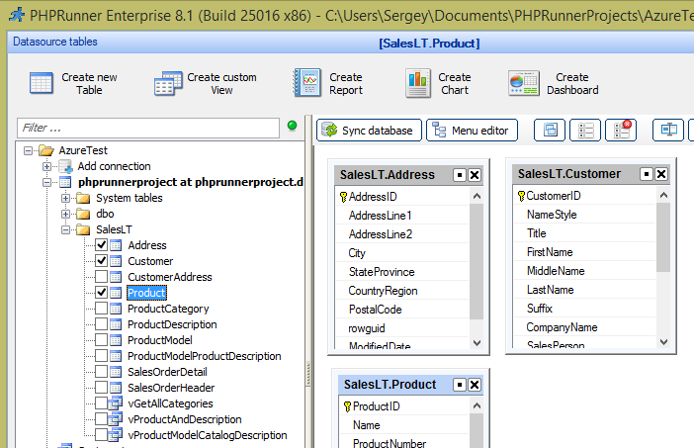Click the ProductNumber field in SalesLT.Product
The height and width of the screenshot is (448, 694).
(390, 443)
